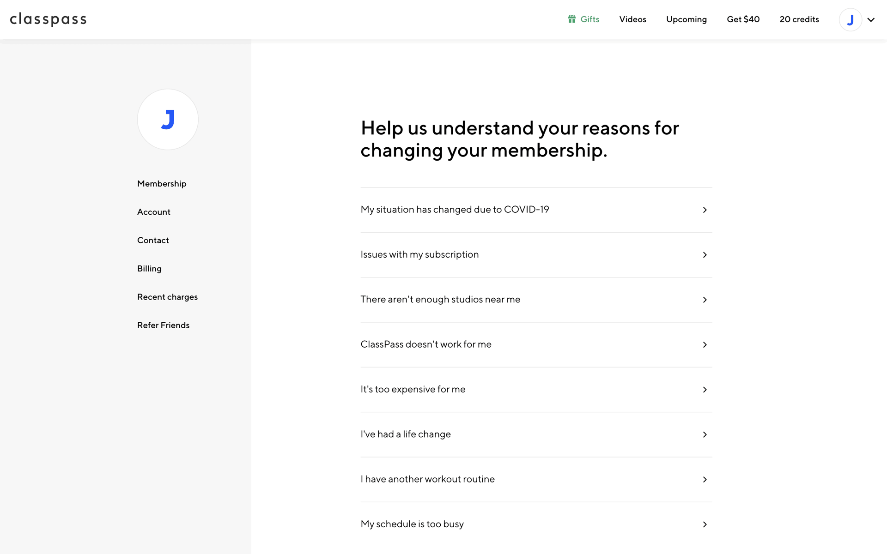
Task: Click the Get $40 referral link
Action: coord(743,19)
